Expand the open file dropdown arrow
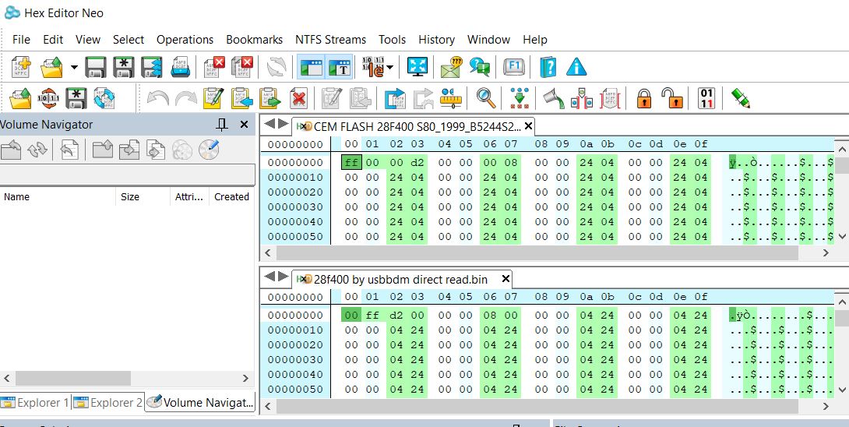Viewport: 849px width, 427px height. tap(74, 68)
